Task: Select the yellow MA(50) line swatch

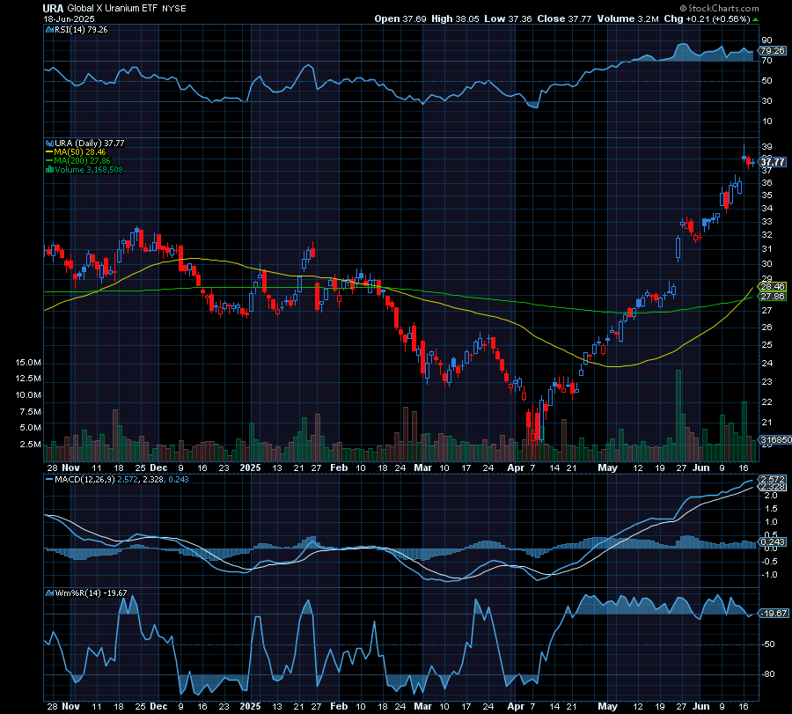Action: coord(48,152)
